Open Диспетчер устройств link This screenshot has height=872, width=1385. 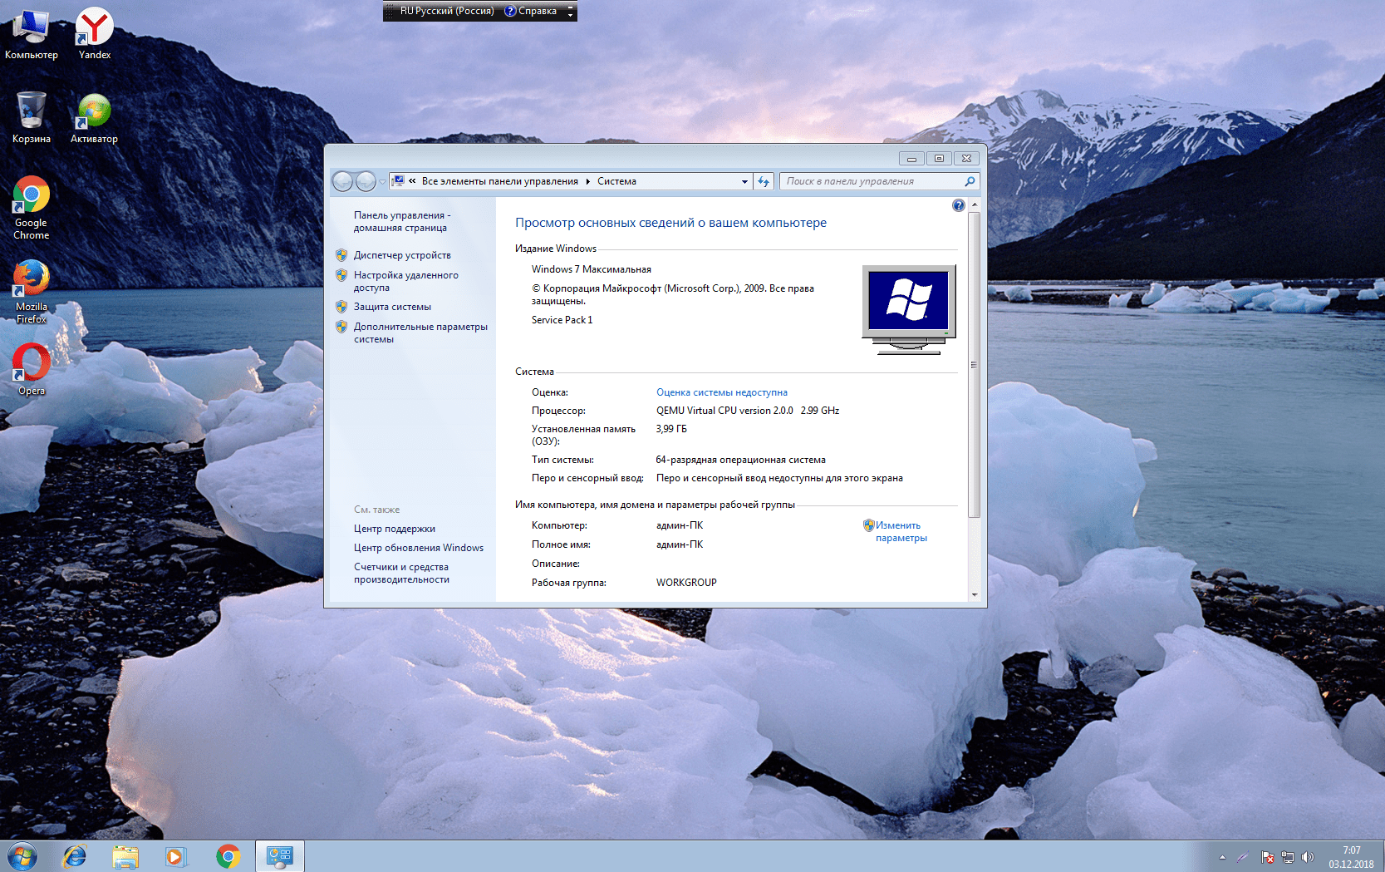click(x=402, y=255)
